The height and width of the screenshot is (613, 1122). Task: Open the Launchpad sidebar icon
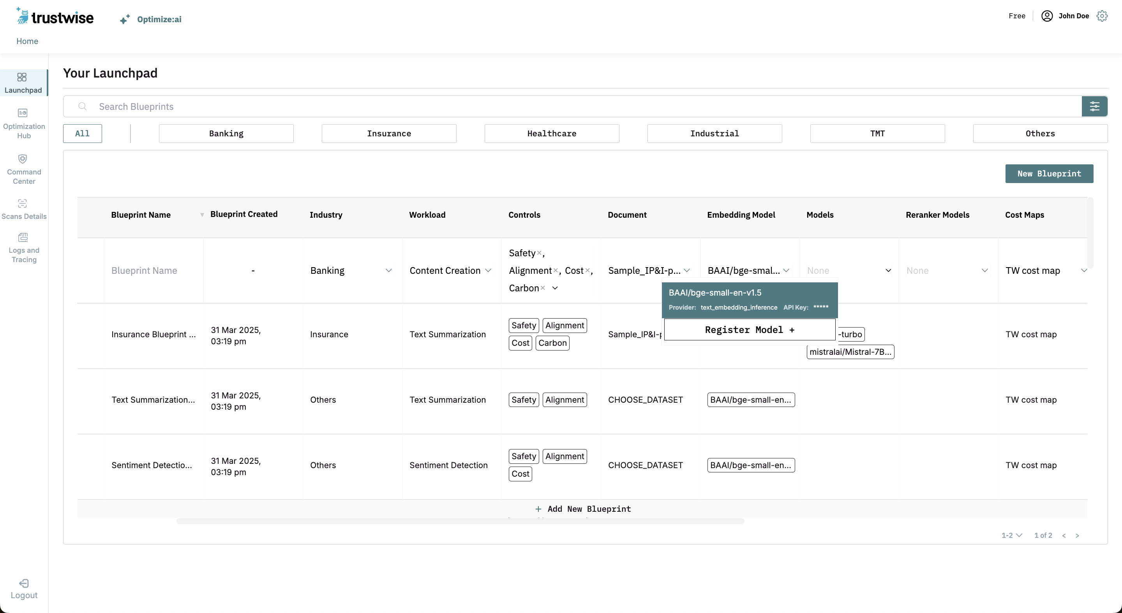(x=22, y=77)
